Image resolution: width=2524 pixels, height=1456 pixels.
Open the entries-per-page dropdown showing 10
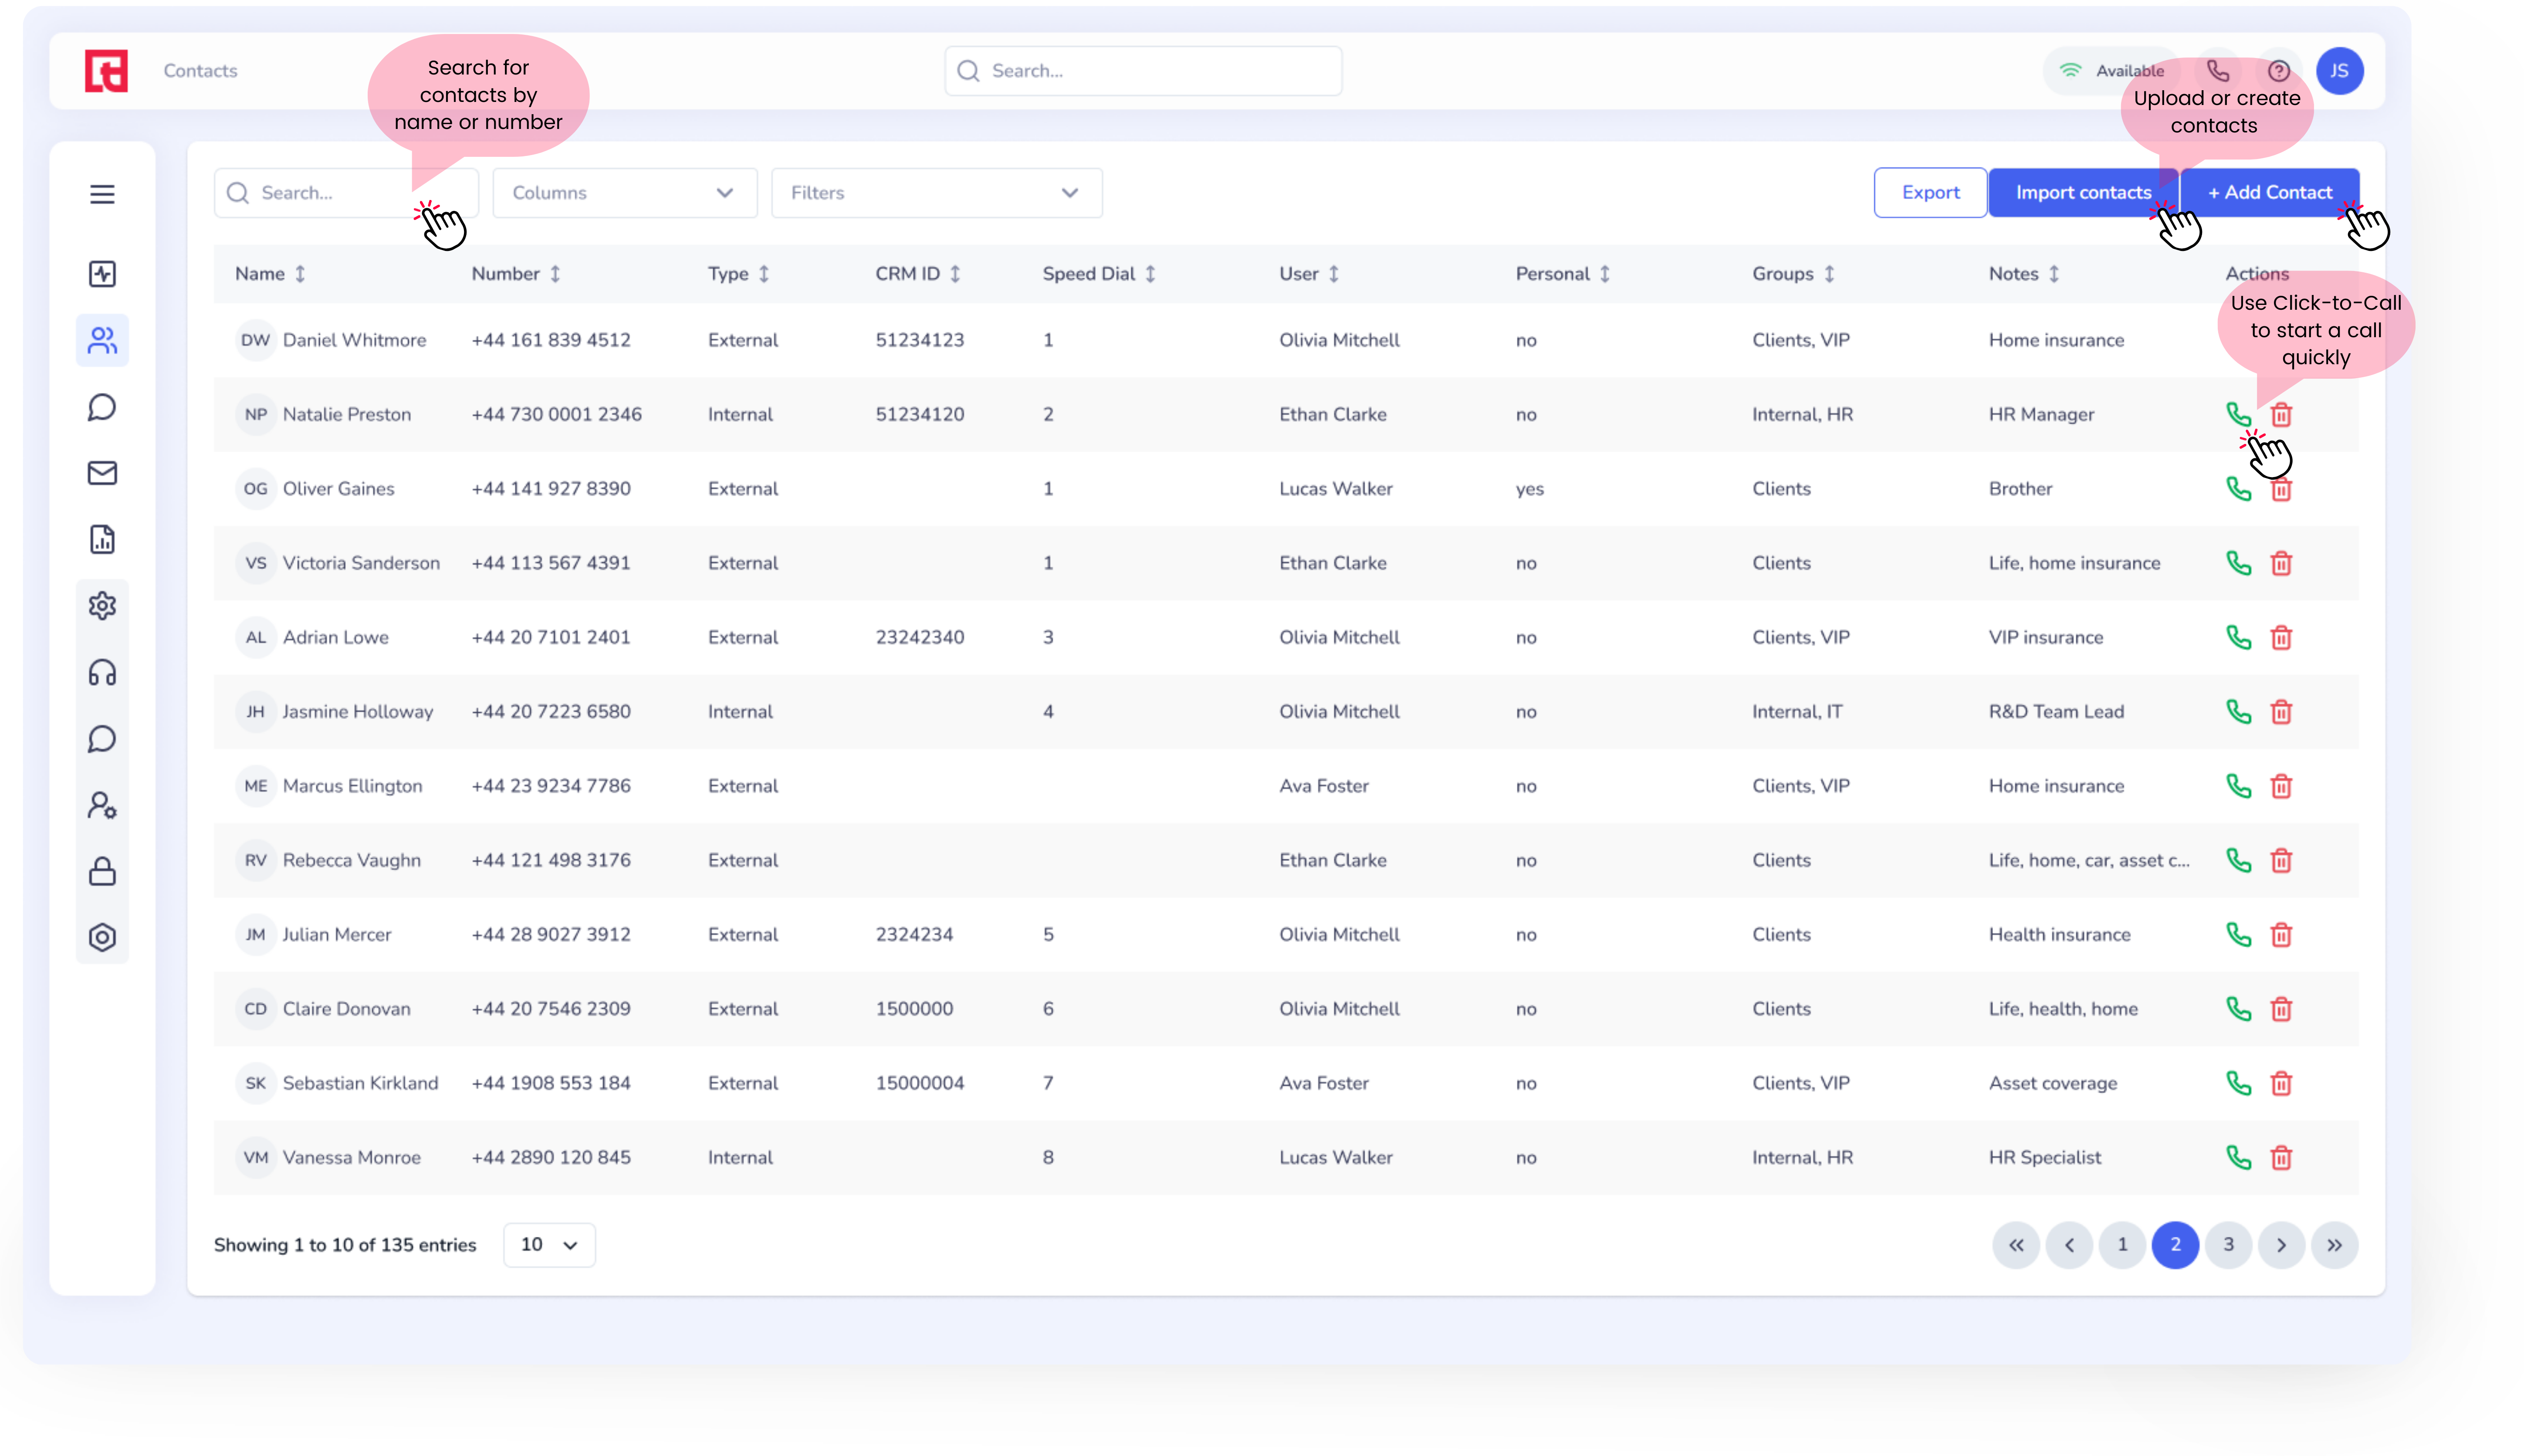click(549, 1245)
